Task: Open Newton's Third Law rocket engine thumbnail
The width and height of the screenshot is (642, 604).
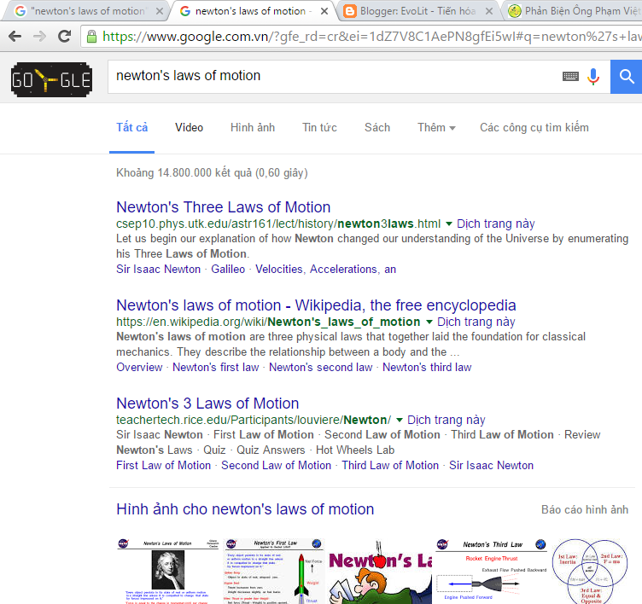Action: tap(492, 572)
